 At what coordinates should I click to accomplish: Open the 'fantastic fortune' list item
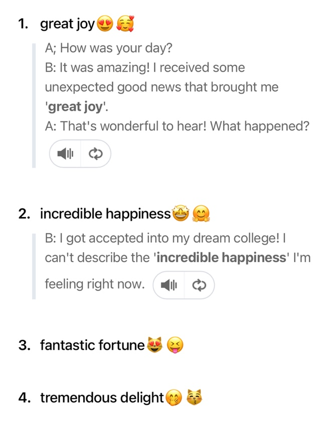tap(92, 345)
